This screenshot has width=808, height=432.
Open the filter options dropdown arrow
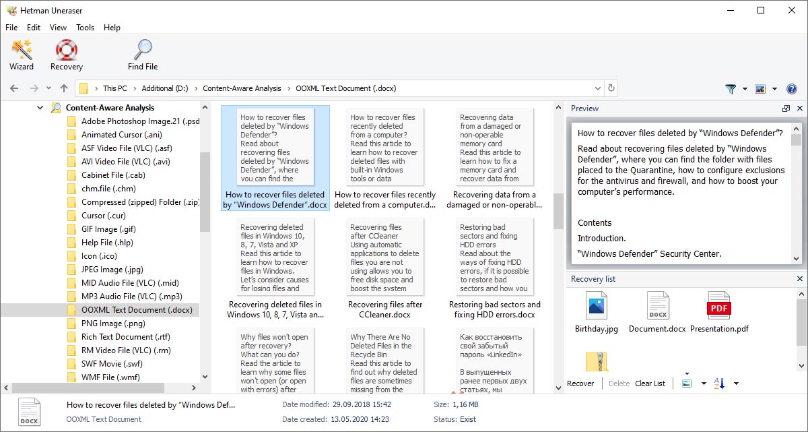(x=745, y=89)
